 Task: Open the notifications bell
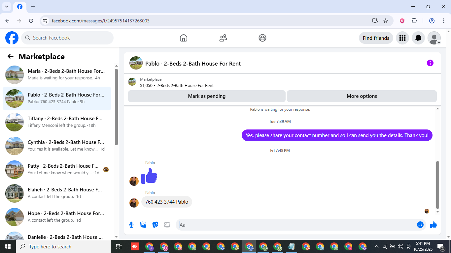point(418,38)
